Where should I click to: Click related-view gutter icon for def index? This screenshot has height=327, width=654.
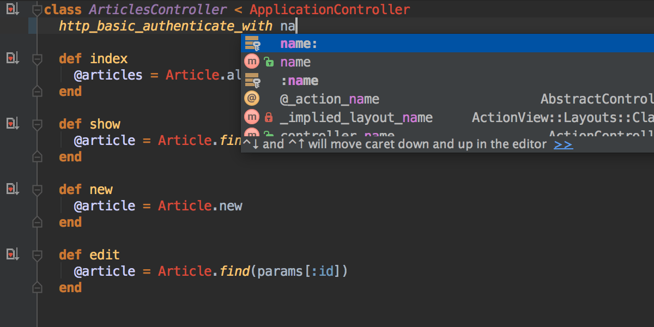(x=13, y=58)
